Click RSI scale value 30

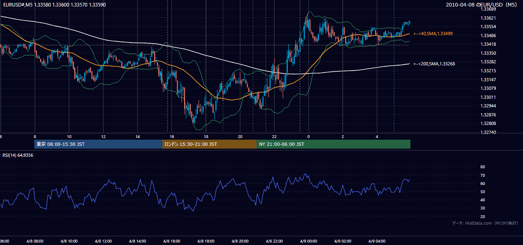click(x=482, y=208)
